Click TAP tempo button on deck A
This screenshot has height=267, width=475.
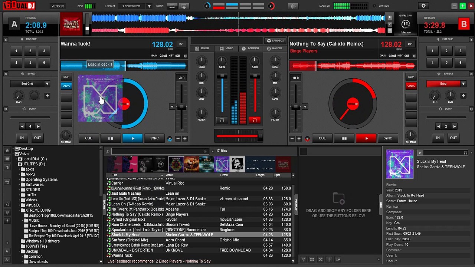181,44
